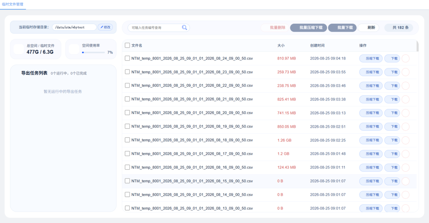
Task: Select checkbox for the 08_16 csv file
Action: point(127,167)
